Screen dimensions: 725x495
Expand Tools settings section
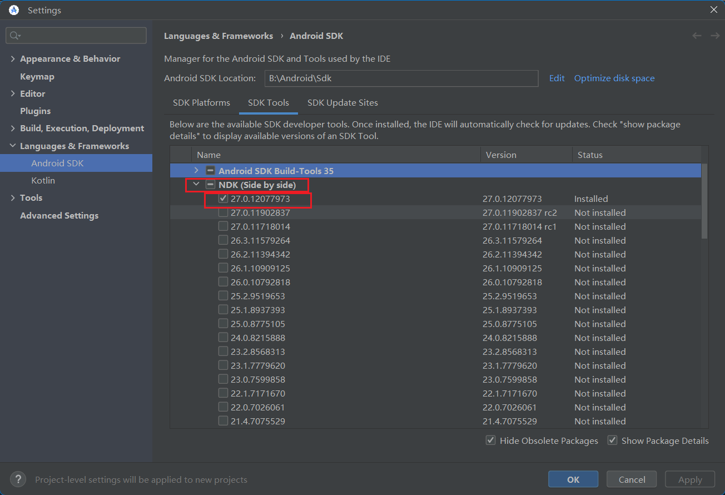[x=13, y=198]
